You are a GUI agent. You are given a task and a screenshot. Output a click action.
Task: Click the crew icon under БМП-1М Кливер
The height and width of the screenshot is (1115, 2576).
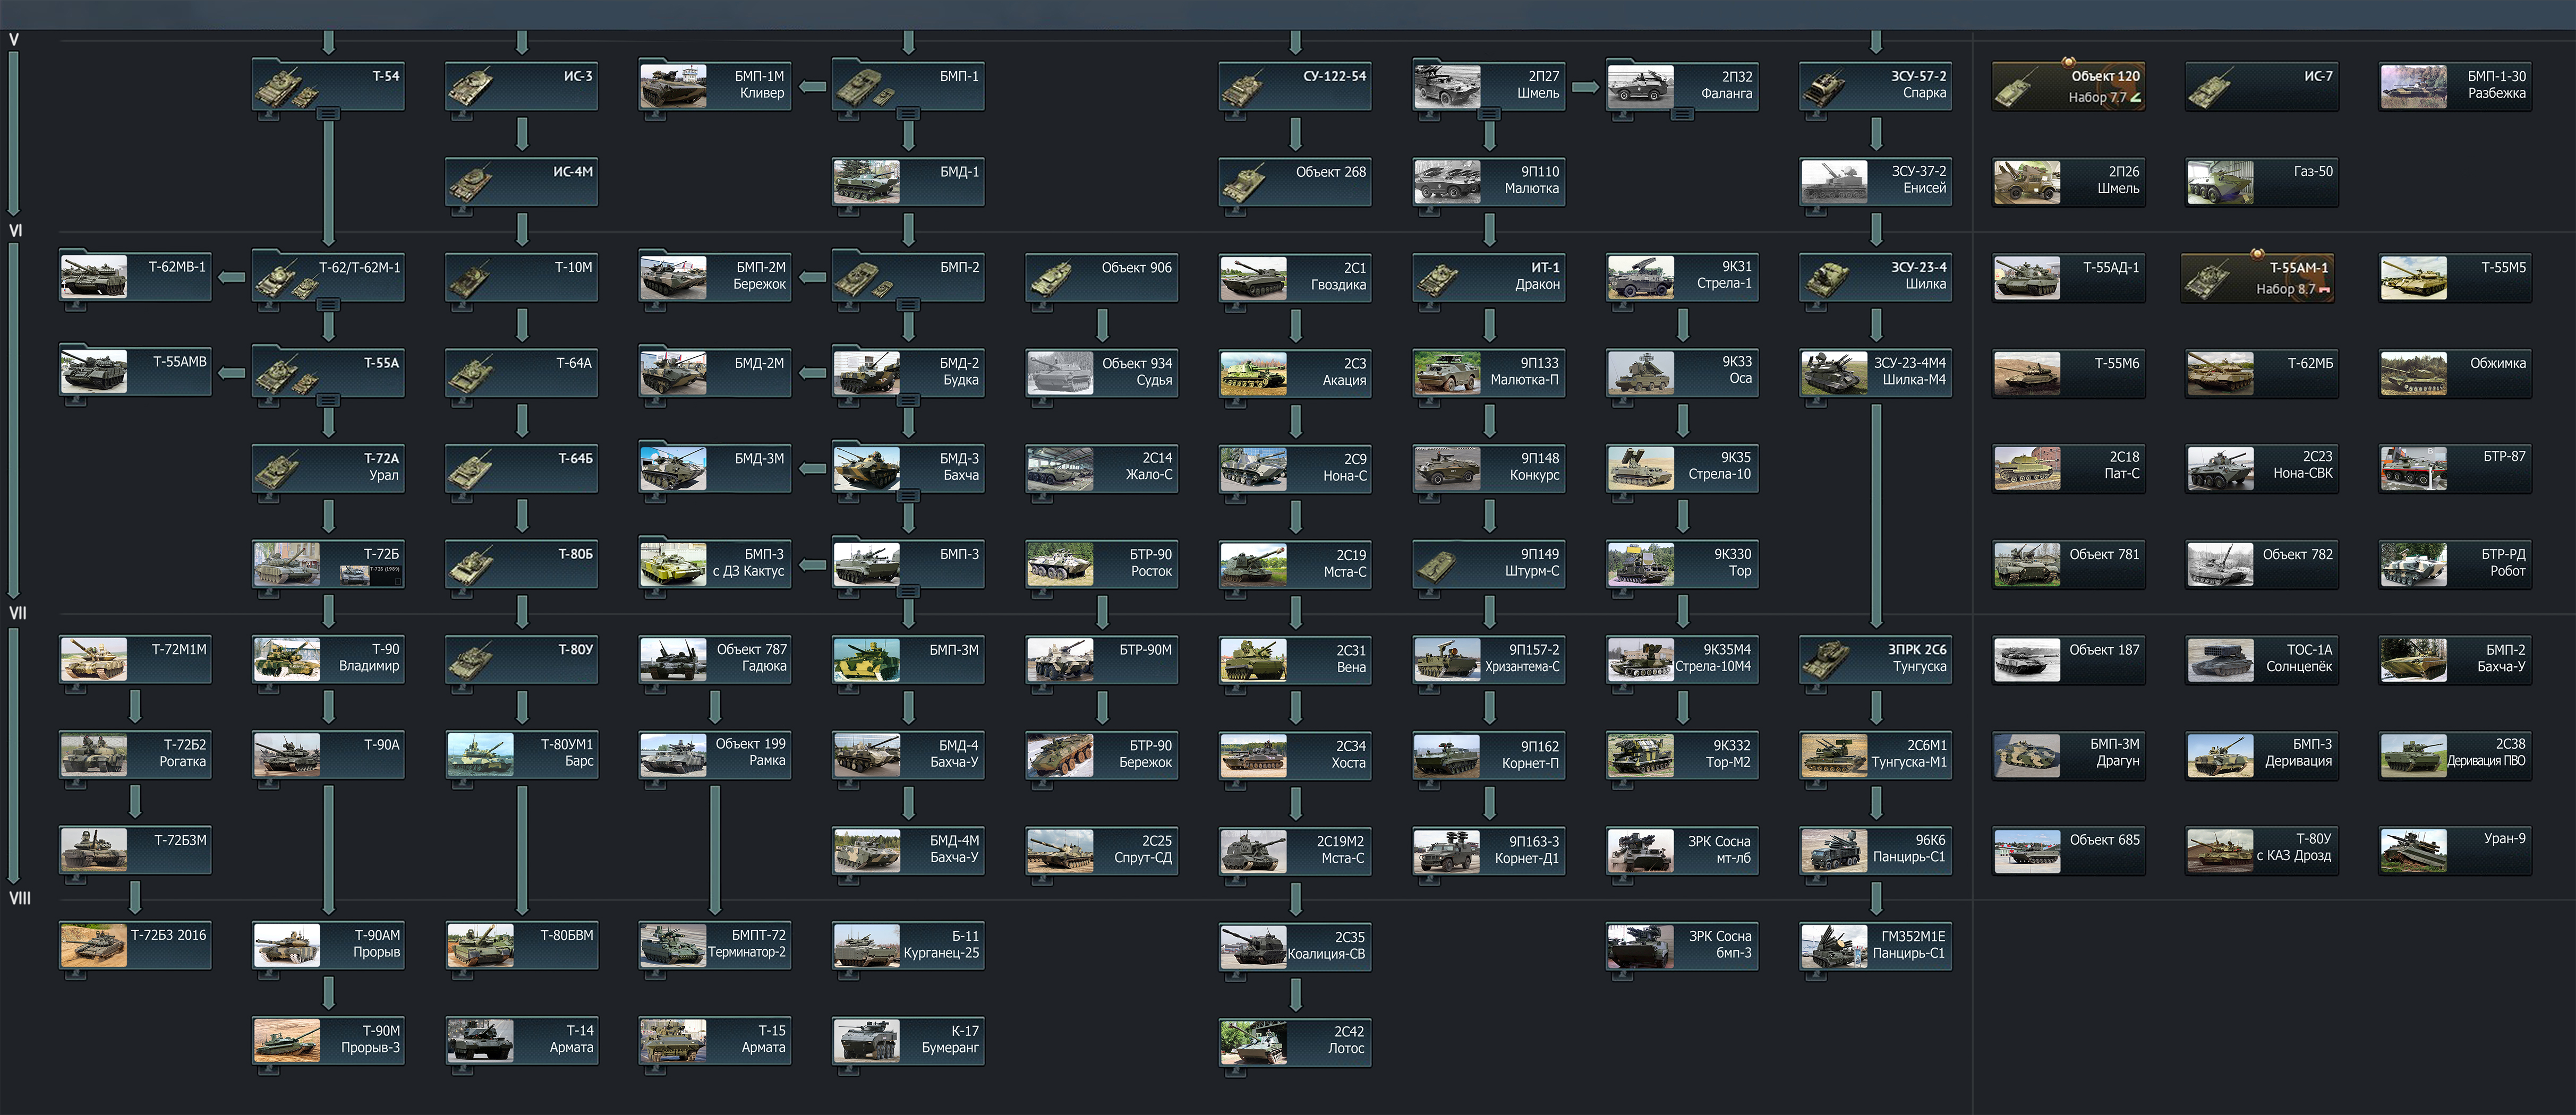(x=655, y=117)
